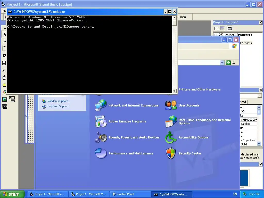Click Properties list scroll up arrow

259,107
